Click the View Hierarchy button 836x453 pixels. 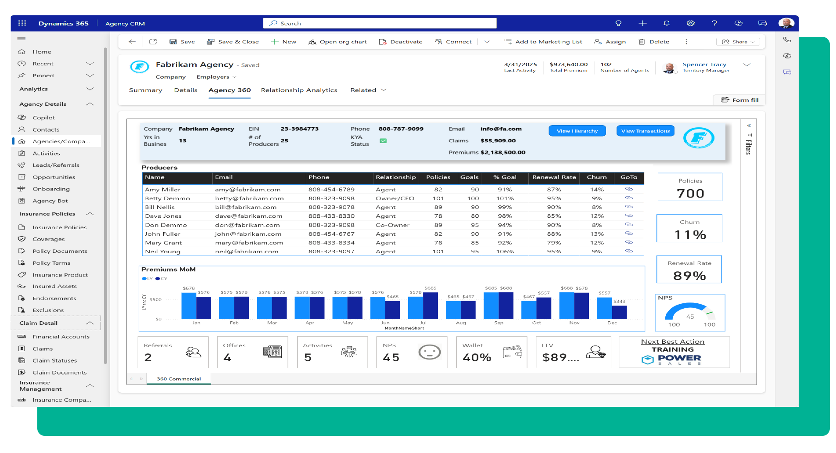click(x=577, y=131)
